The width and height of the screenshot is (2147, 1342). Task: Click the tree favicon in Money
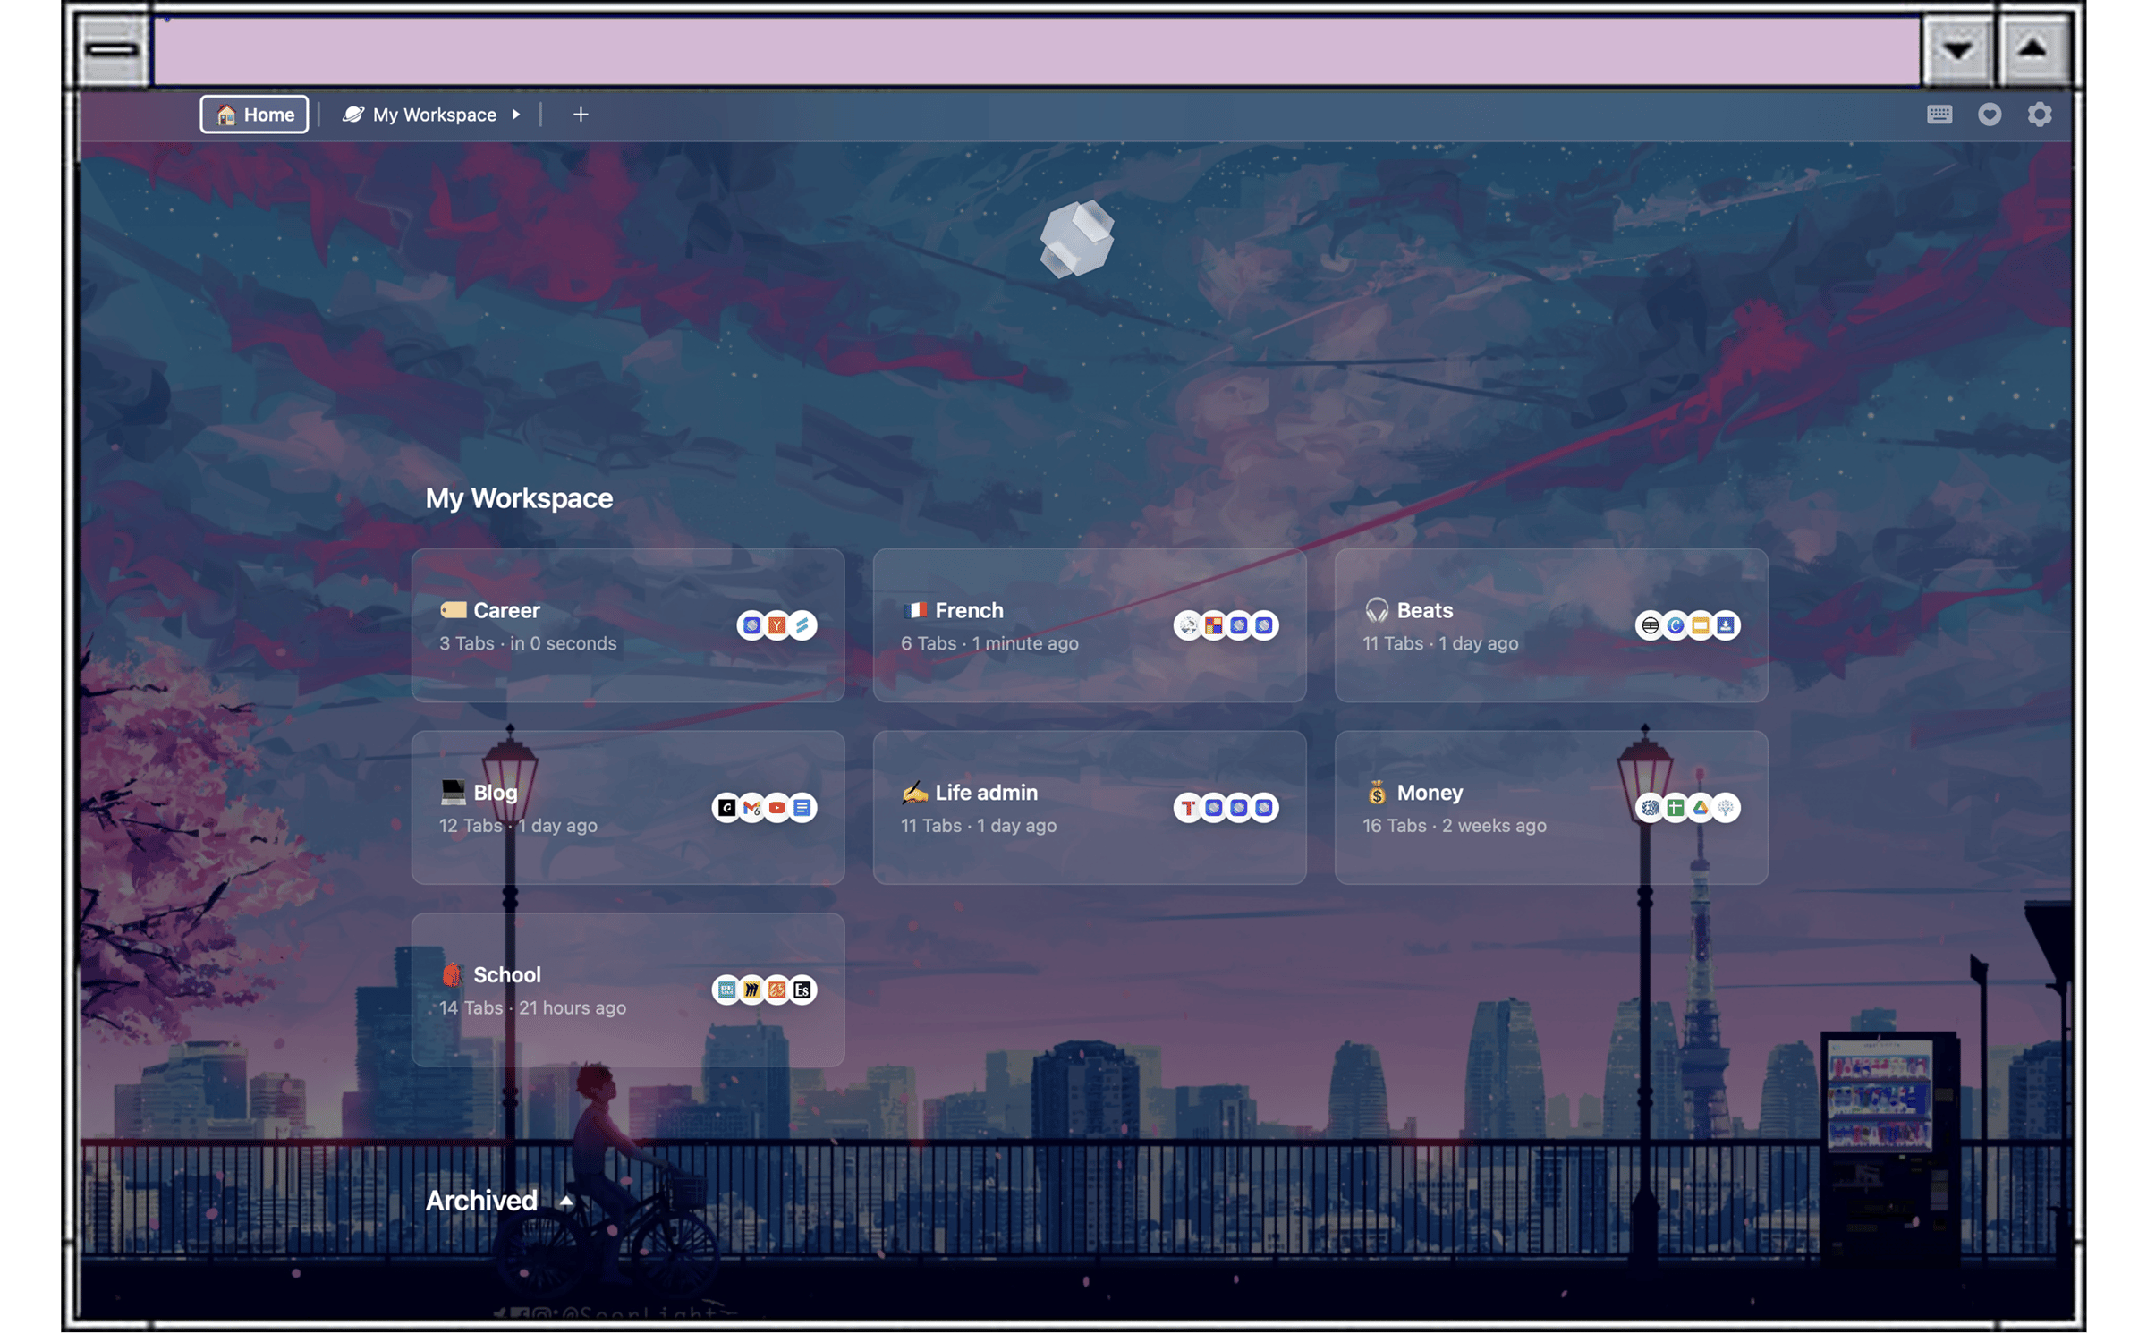[1725, 808]
